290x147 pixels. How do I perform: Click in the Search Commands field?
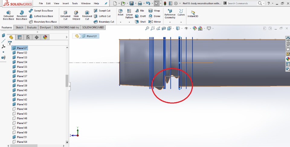[x=242, y=3]
